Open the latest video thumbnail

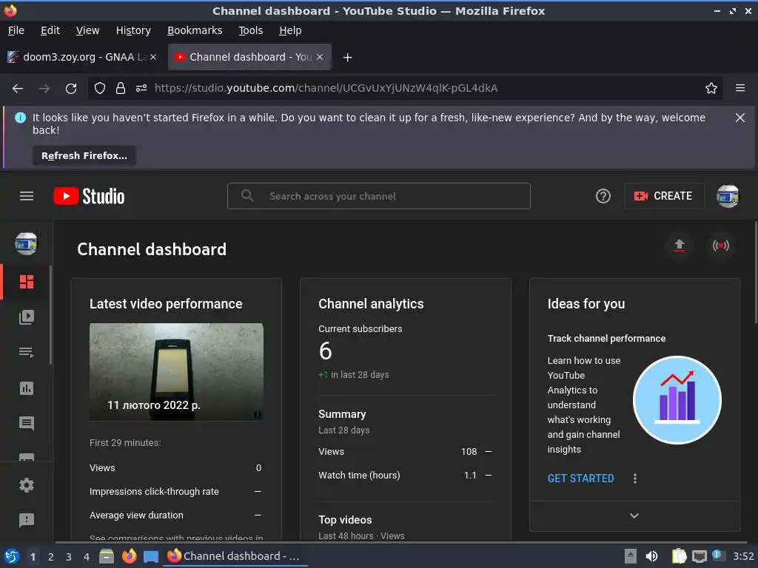(x=176, y=372)
